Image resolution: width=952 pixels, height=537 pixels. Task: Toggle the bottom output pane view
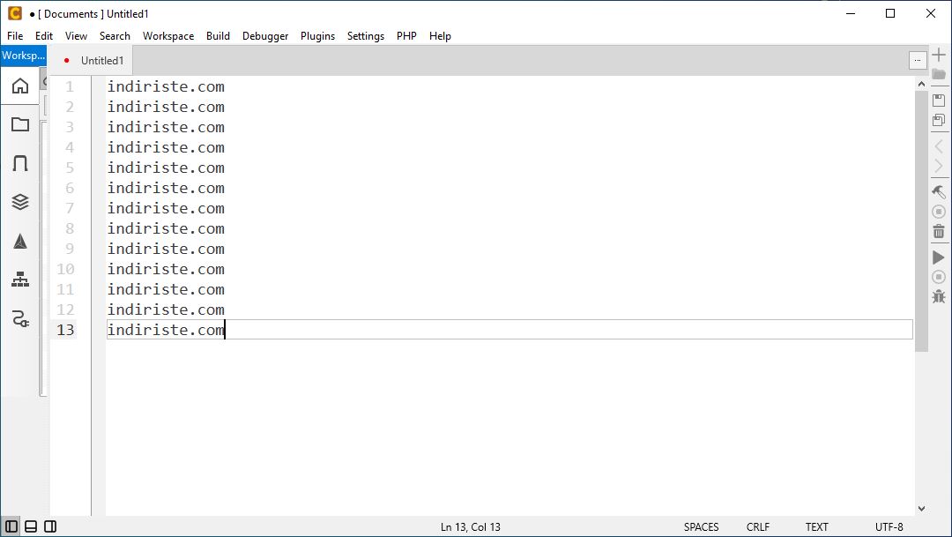pos(31,526)
